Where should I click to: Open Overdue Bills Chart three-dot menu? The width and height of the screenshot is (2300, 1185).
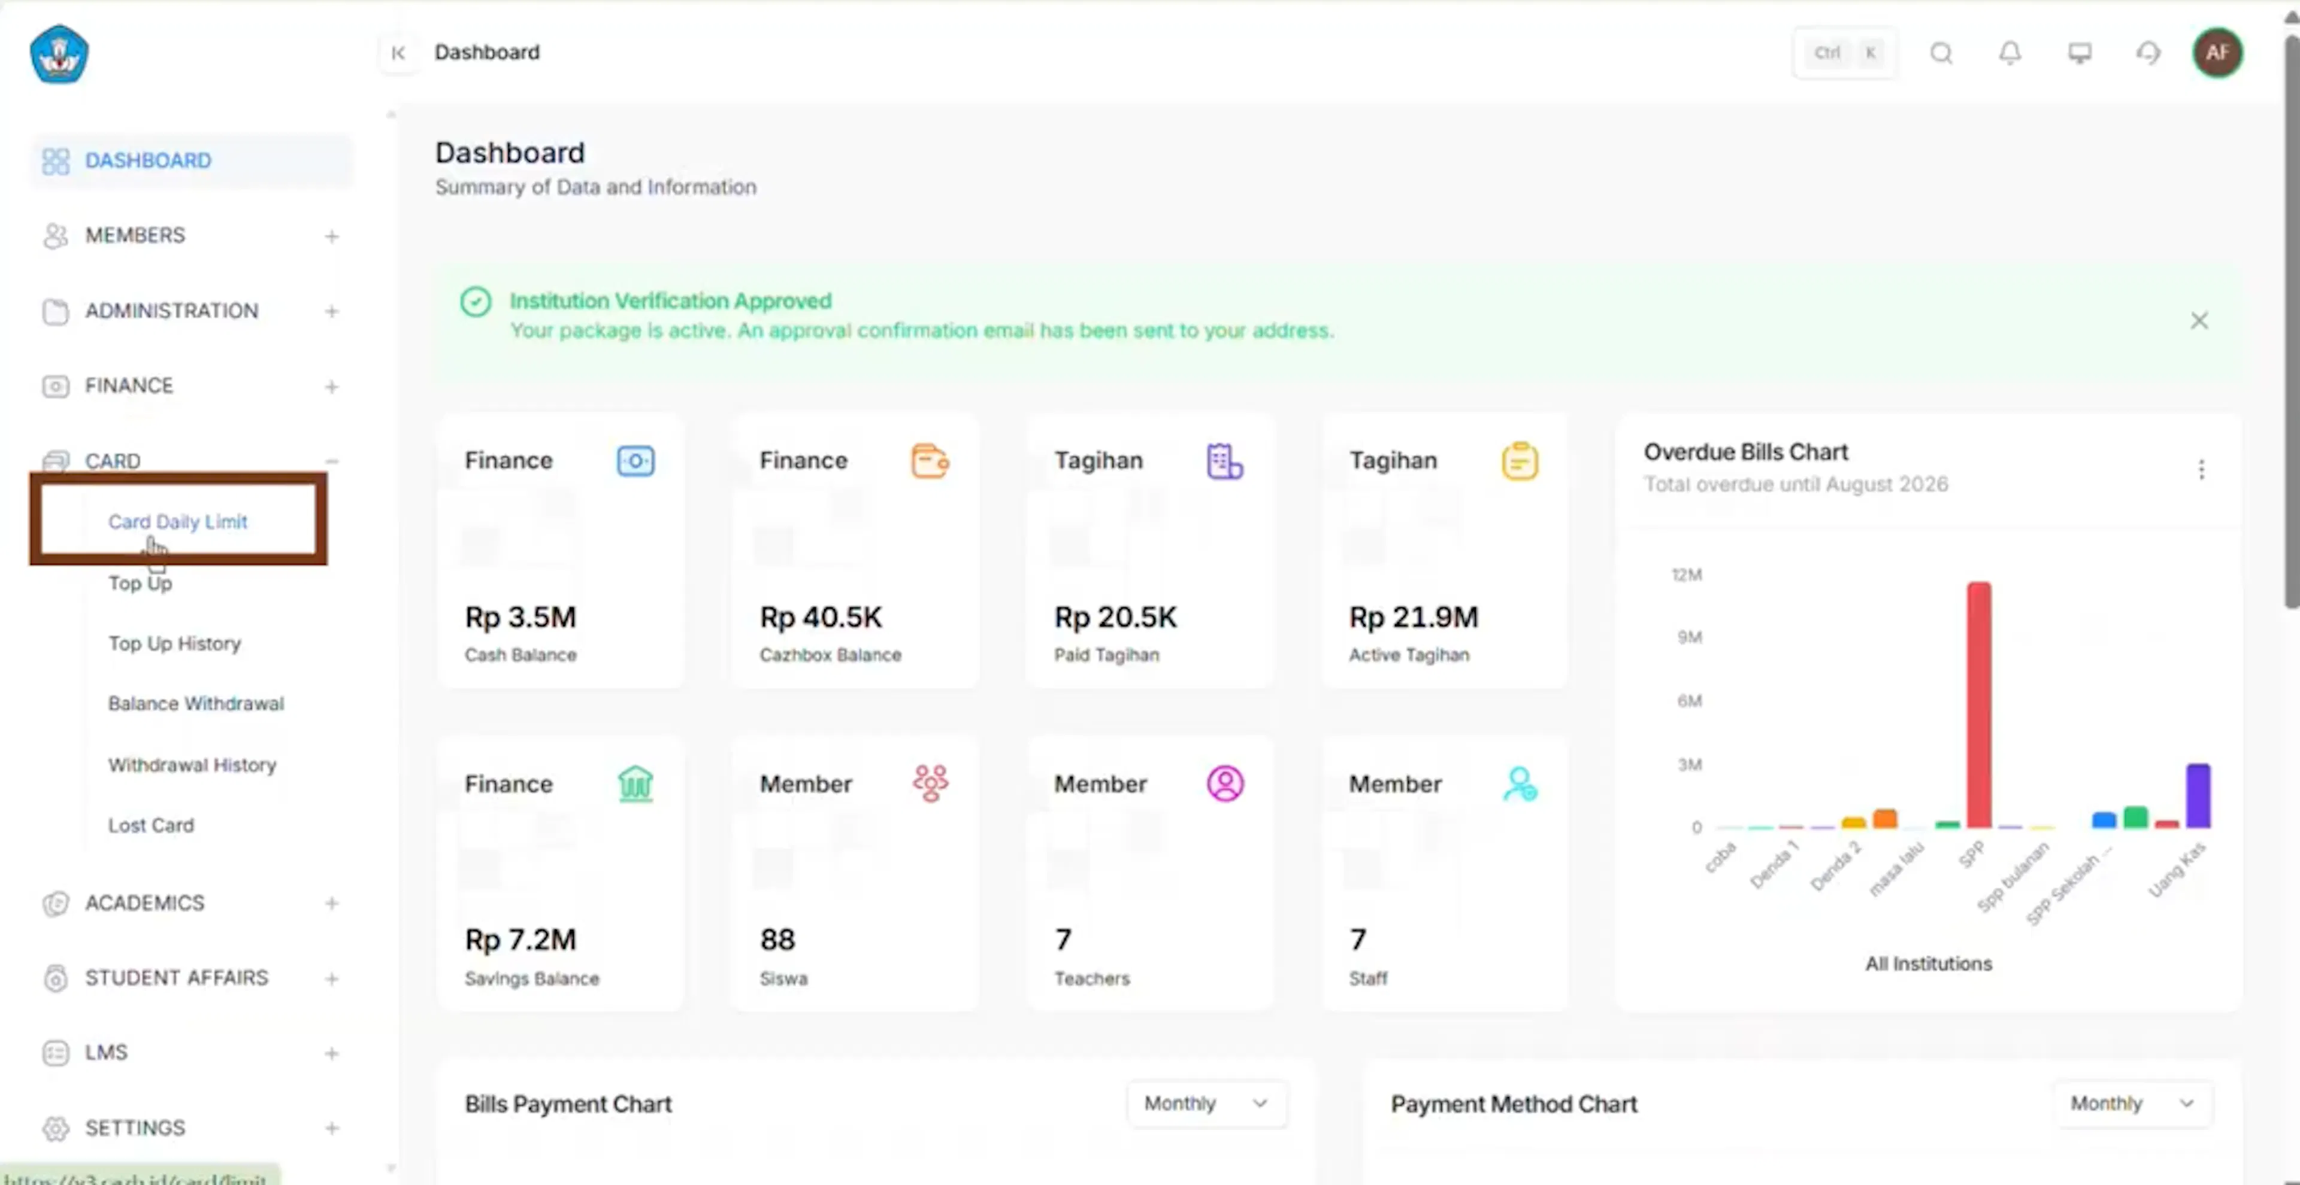(x=2201, y=469)
